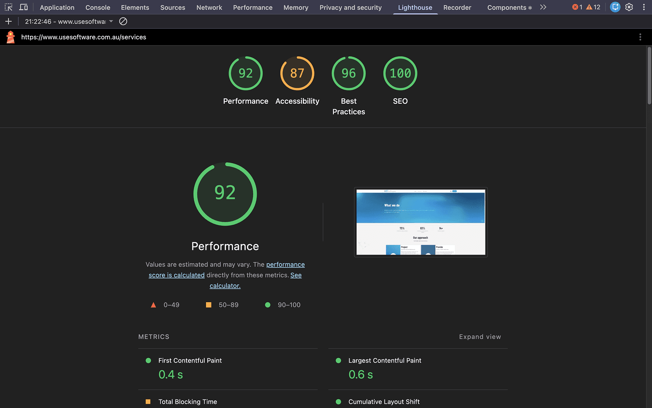This screenshot has width=652, height=408.
Task: Click the Accessibility 87 score gauge
Action: tap(297, 73)
